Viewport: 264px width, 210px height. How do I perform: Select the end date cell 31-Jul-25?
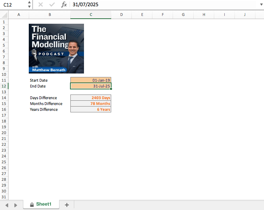click(x=91, y=86)
